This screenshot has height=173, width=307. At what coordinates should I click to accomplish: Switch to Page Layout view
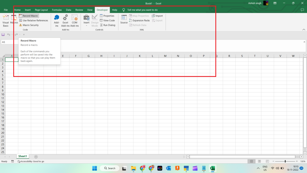(259, 161)
